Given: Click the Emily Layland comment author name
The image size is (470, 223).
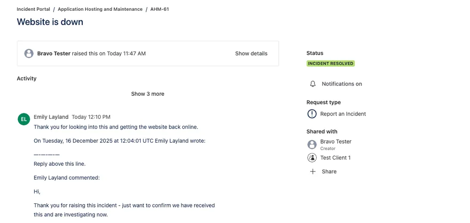Looking at the screenshot, I should 51,117.
